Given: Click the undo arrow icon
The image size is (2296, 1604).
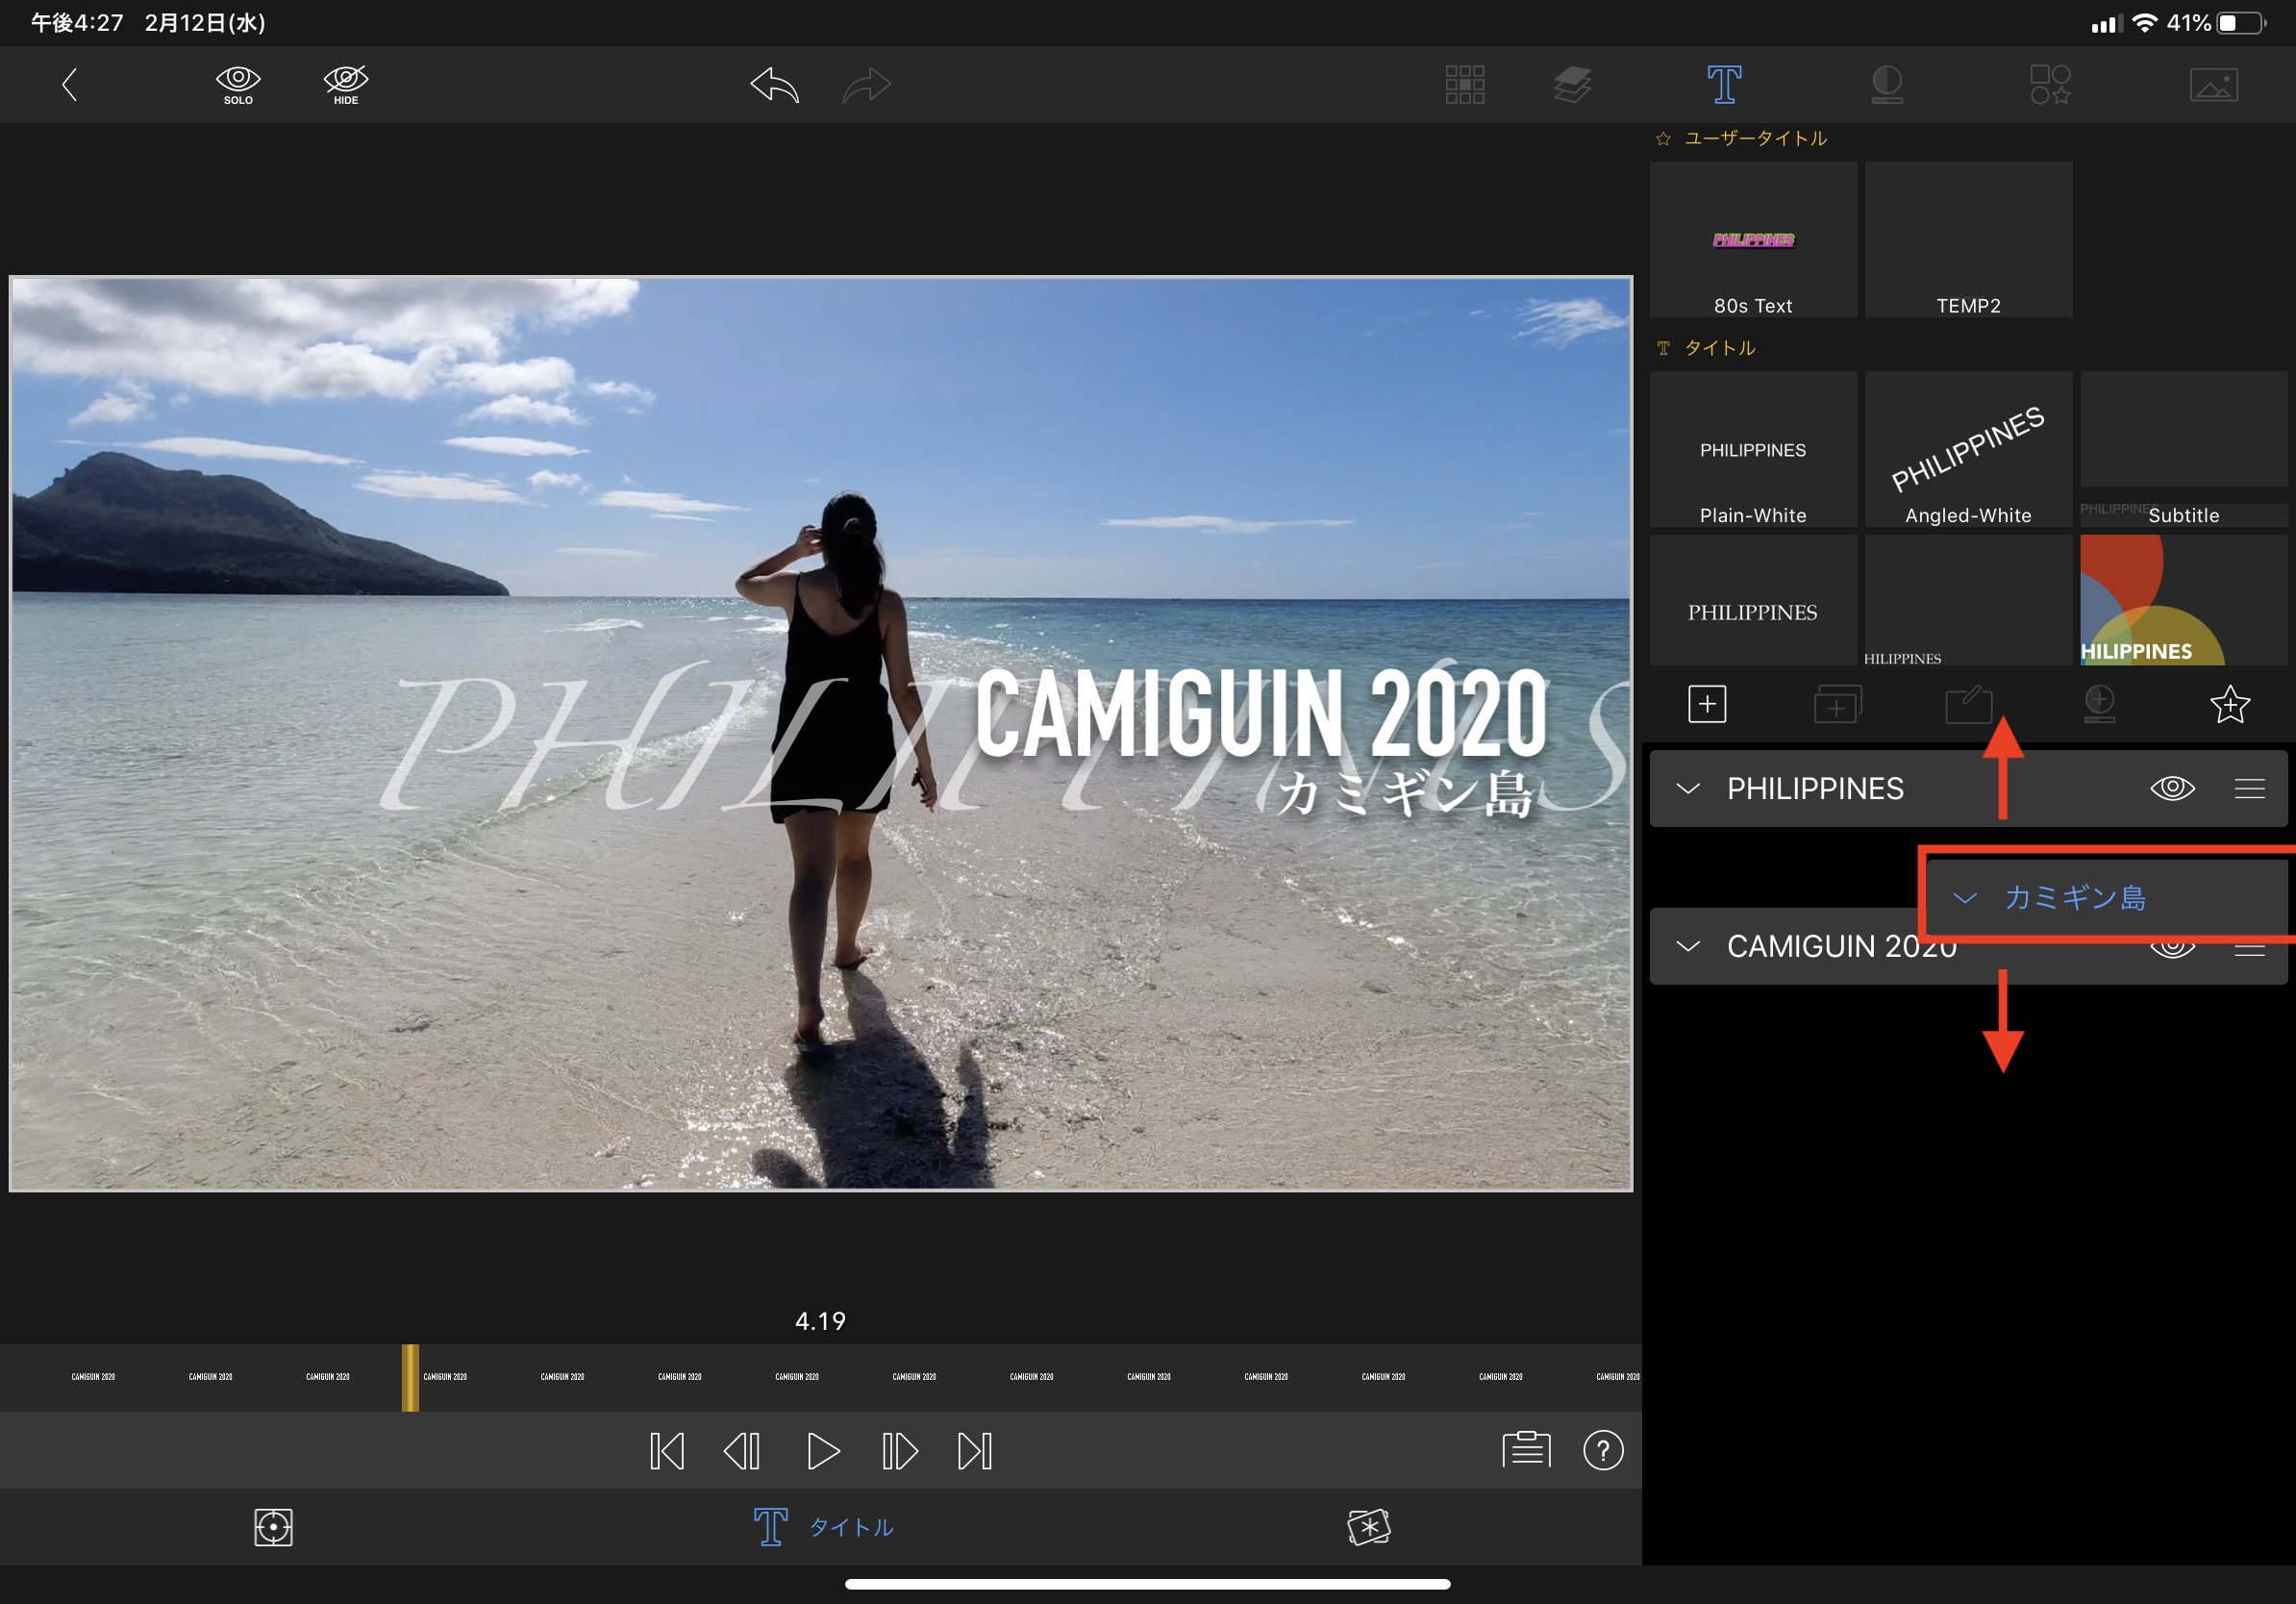Looking at the screenshot, I should pos(775,85).
